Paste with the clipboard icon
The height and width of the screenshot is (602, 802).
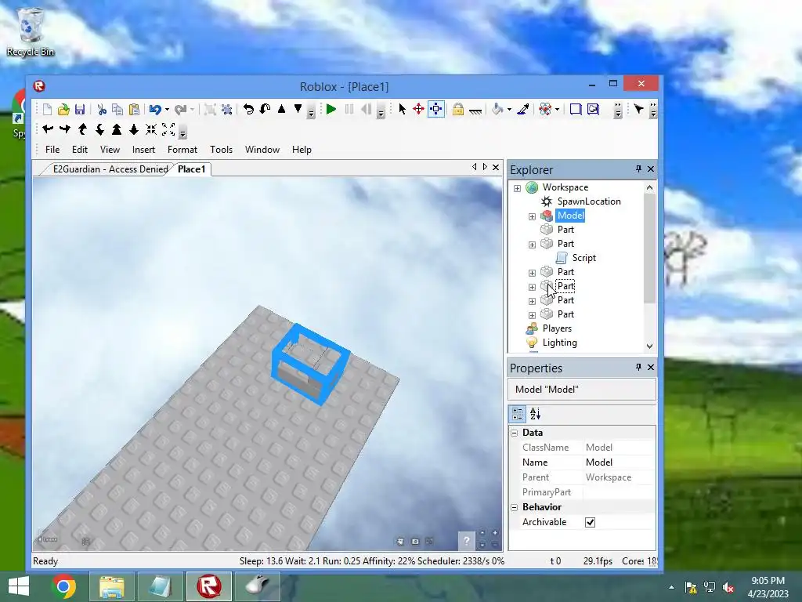click(134, 109)
